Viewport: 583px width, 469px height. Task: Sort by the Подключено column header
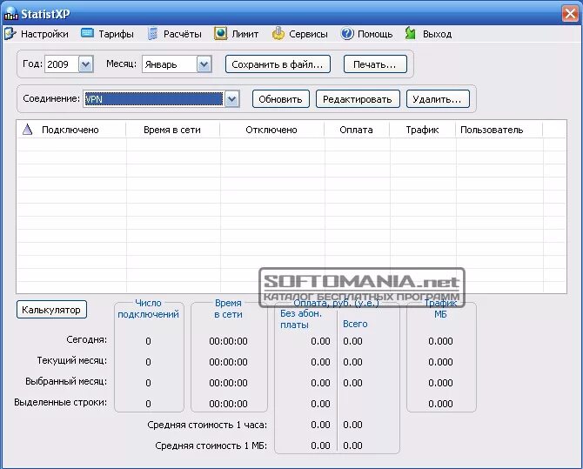(x=70, y=130)
